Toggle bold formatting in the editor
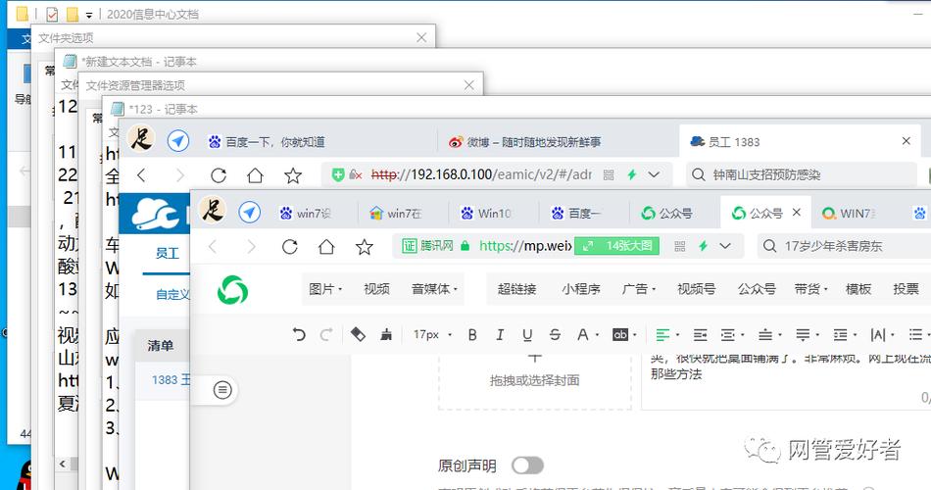The width and height of the screenshot is (931, 490). click(x=472, y=335)
